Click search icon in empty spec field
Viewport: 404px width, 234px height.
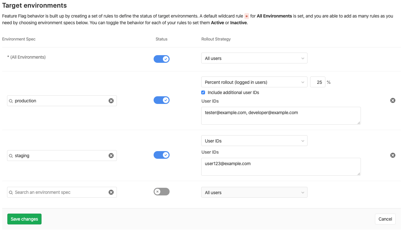[x=11, y=193]
